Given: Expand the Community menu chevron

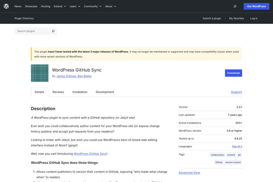Looking at the screenshot, I should [x=100, y=6].
